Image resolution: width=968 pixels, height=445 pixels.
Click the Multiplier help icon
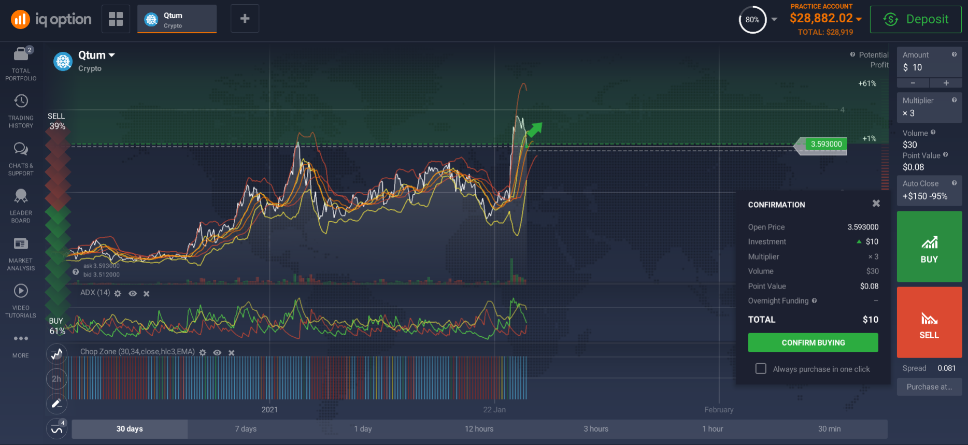954,100
